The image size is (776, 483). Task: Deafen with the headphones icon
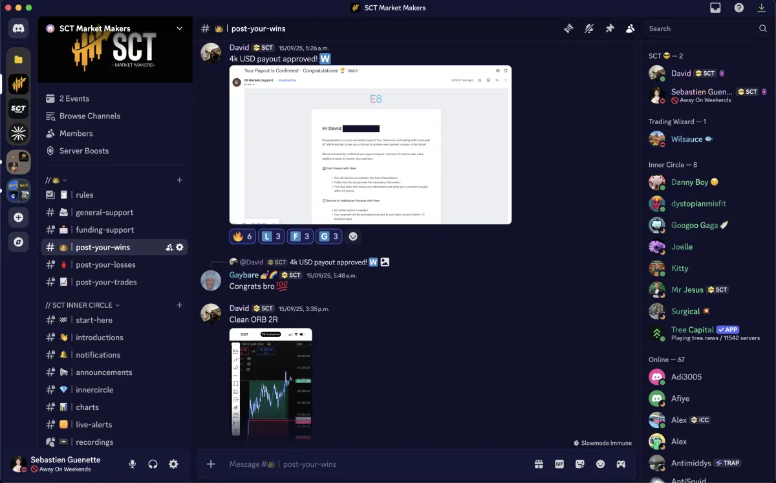pos(153,464)
